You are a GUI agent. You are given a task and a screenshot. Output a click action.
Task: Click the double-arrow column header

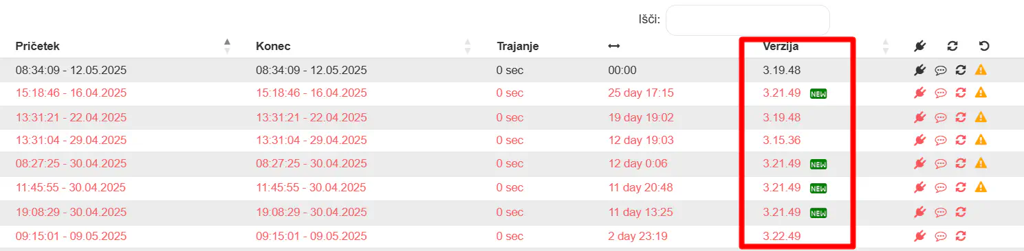(x=614, y=47)
